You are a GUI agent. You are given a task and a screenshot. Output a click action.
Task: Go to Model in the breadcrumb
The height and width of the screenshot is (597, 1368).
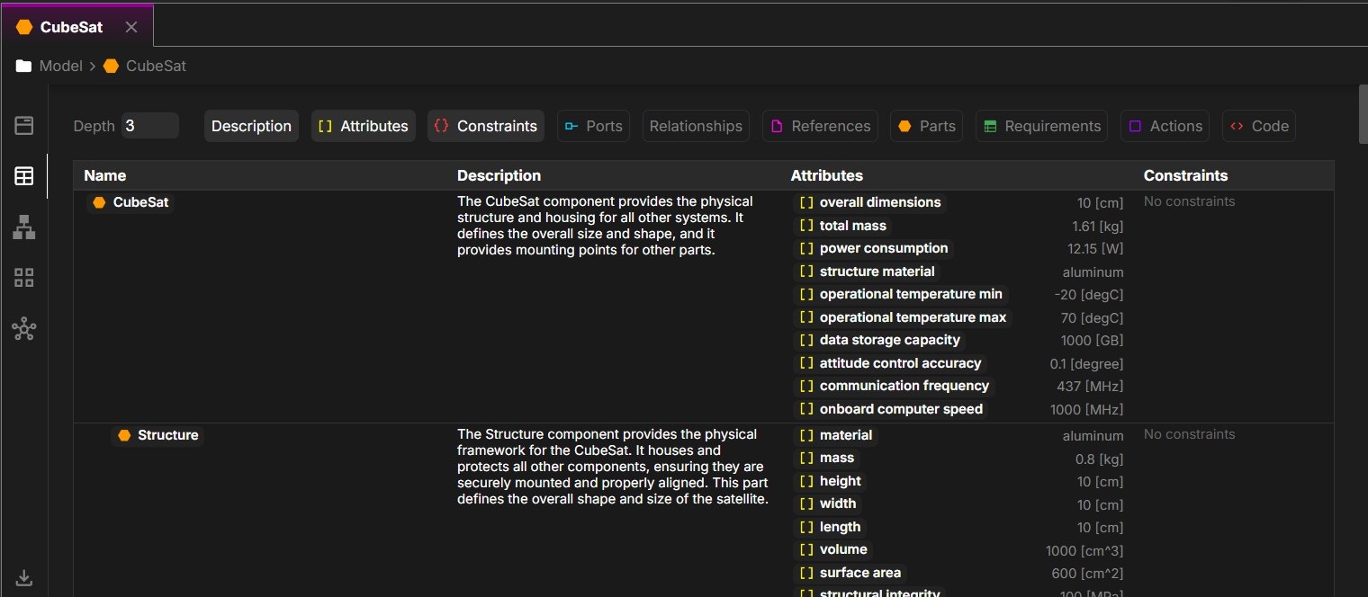click(x=60, y=66)
